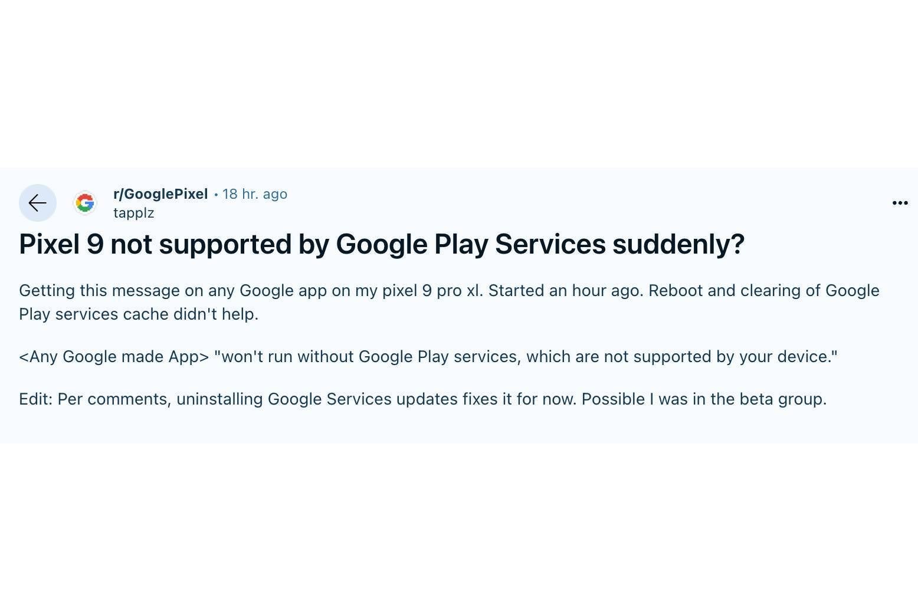Select the post title text
The image size is (918, 611).
pyautogui.click(x=381, y=244)
